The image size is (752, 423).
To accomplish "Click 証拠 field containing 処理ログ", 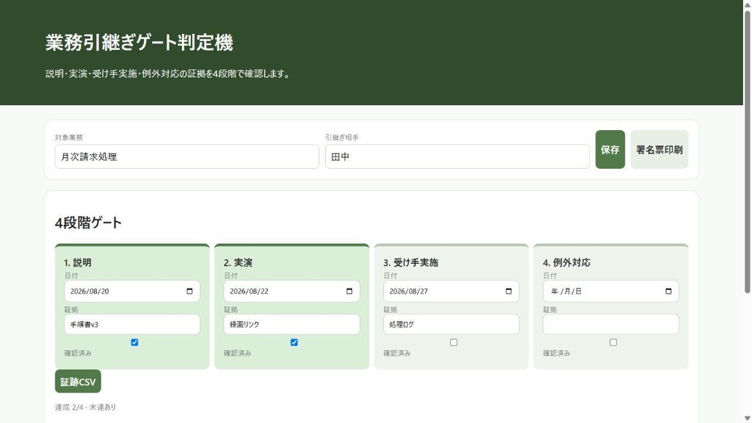I will point(452,325).
